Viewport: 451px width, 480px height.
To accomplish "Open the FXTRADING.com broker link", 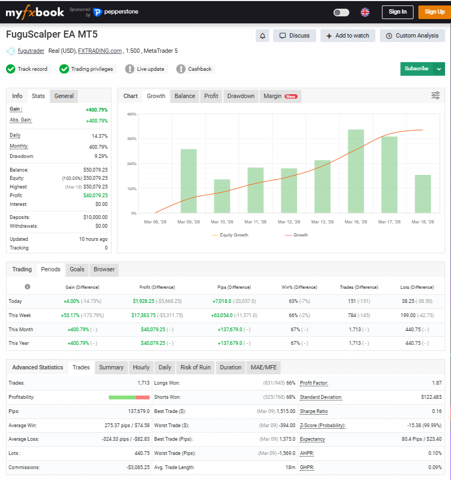I will pos(100,51).
